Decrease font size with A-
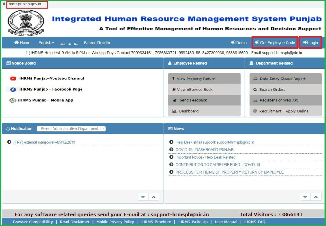The image size is (326, 226). pyautogui.click(x=75, y=44)
